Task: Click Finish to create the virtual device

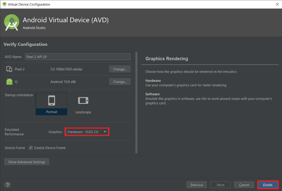Action: pyautogui.click(x=268, y=185)
